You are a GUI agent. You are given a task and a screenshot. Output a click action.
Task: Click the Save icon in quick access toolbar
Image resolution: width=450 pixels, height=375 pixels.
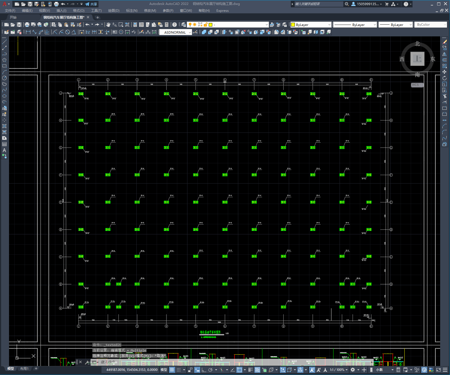[x=30, y=4]
